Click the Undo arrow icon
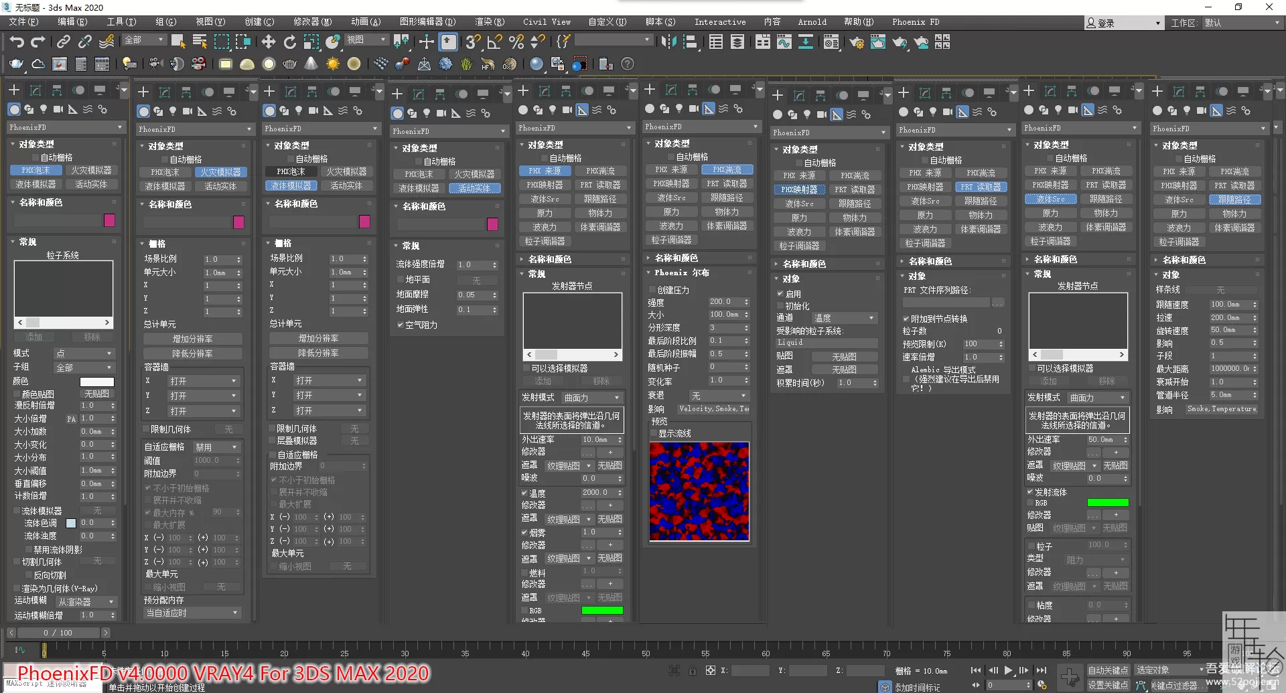 pyautogui.click(x=16, y=42)
